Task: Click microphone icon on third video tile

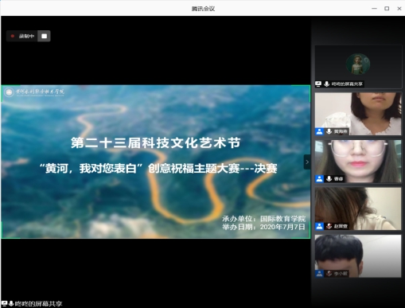Action: (329, 179)
